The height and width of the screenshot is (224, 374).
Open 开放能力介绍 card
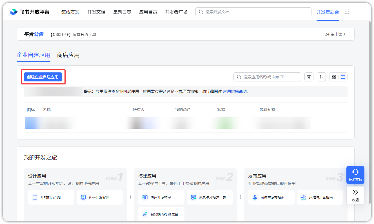click(51, 197)
